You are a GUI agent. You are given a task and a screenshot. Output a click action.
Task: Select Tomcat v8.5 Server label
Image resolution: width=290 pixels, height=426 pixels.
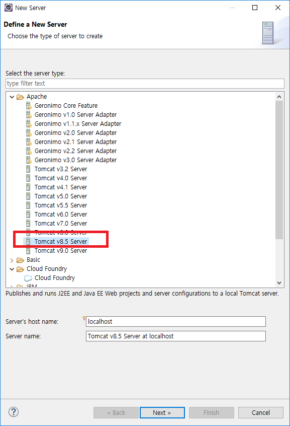coord(61,242)
